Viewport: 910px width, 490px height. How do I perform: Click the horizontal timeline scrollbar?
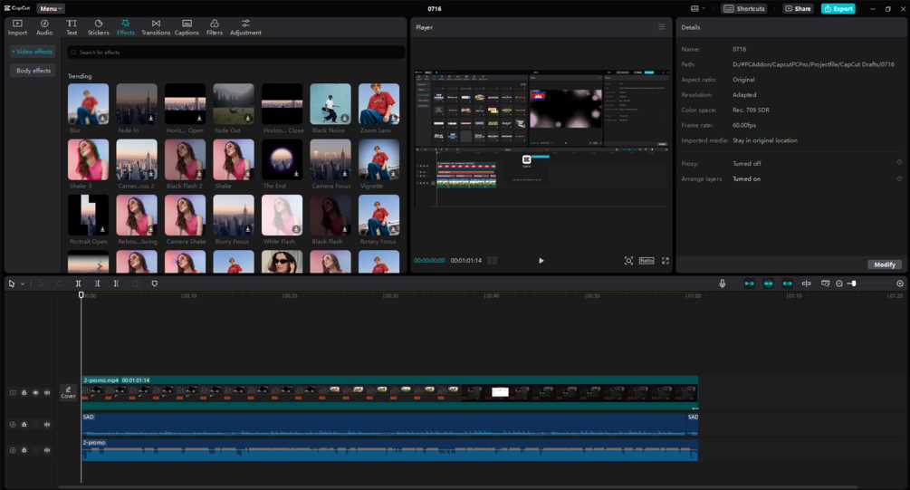pos(458,487)
